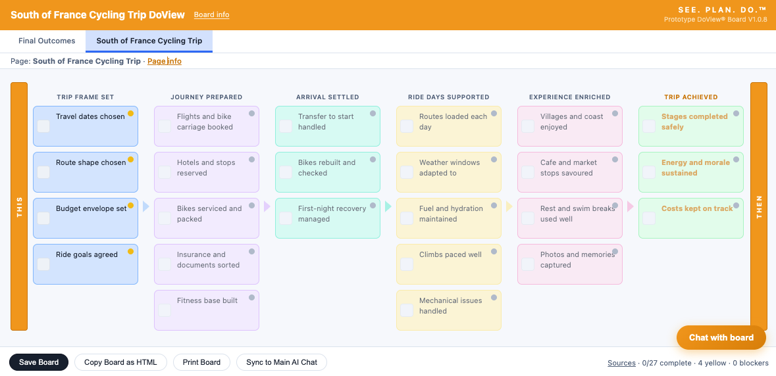Viewport: 776px width, 376px height.
Task: Switch to the Final Outcomes tab
Action: tap(47, 41)
